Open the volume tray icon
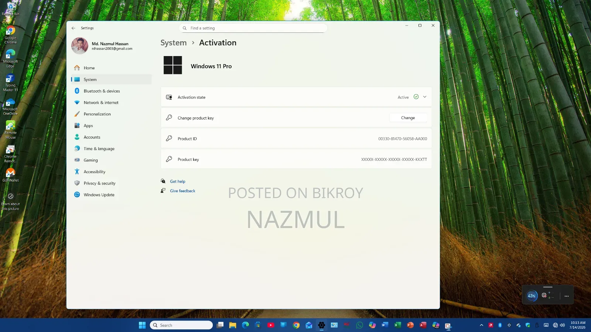Viewport: 591px width, 332px height. coord(563,325)
